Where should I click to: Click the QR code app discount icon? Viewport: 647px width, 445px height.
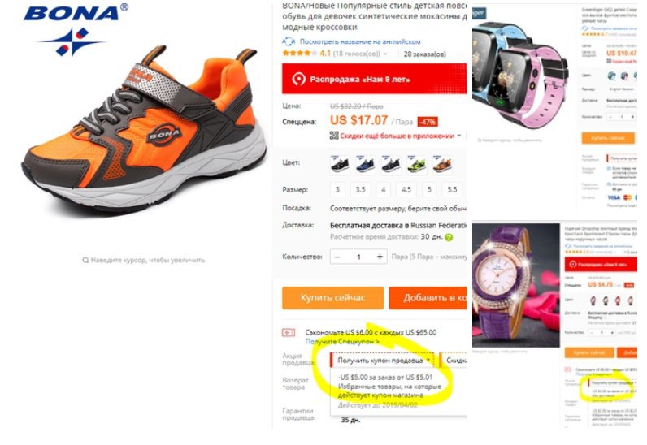coord(334,136)
